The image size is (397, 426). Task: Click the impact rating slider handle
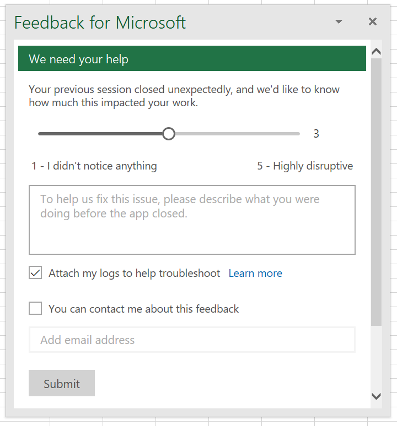pyautogui.click(x=168, y=134)
